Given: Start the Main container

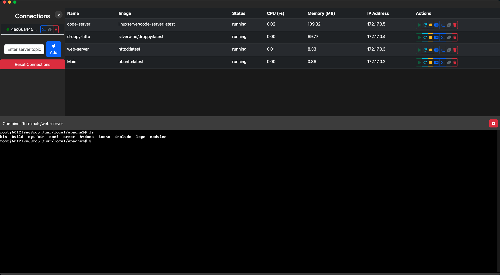Looking at the screenshot, I should click(419, 63).
